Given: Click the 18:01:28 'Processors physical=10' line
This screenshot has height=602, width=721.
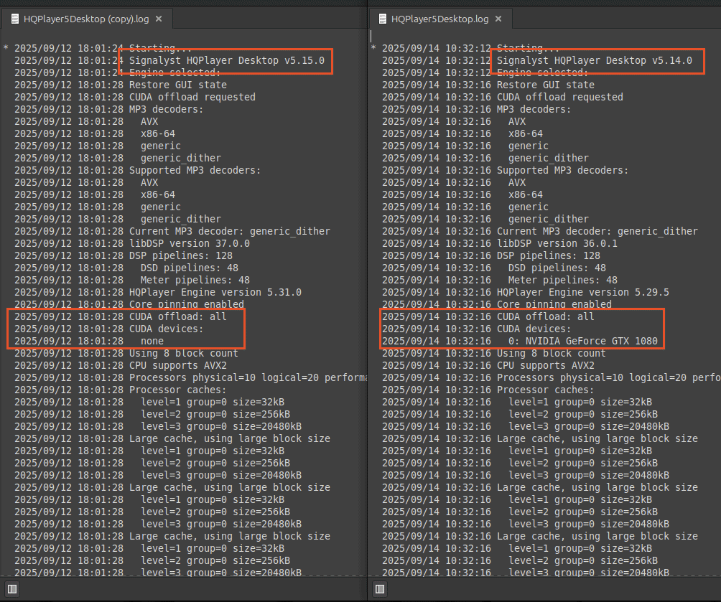Looking at the screenshot, I should tap(190, 377).
